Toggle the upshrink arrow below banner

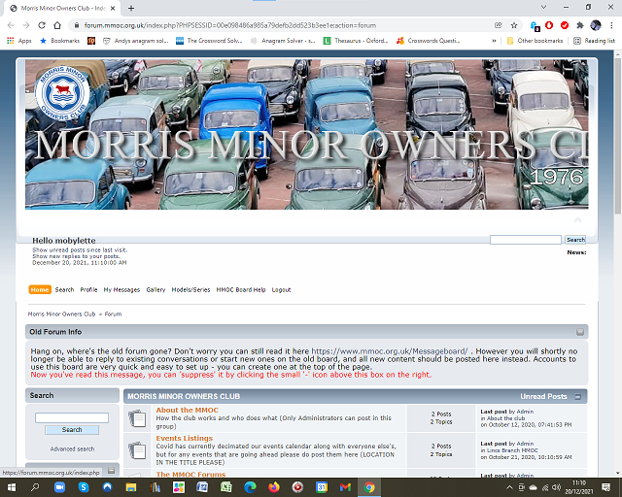click(577, 219)
